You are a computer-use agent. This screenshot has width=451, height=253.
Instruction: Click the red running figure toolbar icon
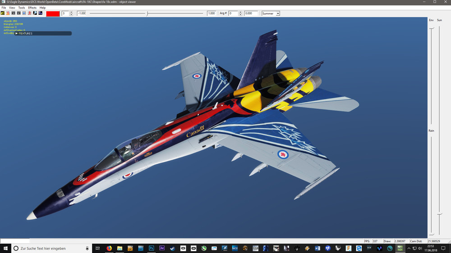30,14
